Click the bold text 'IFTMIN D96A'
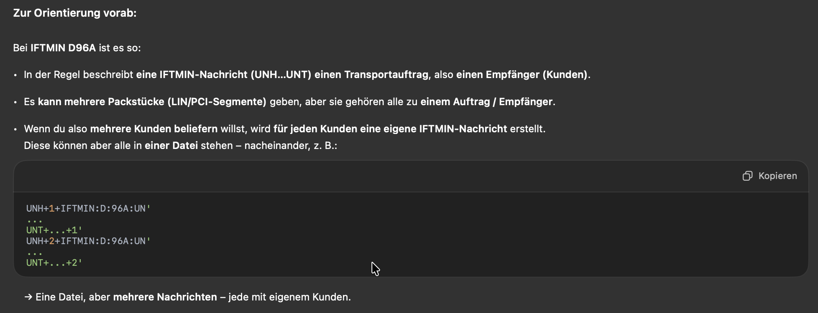Image resolution: width=818 pixels, height=313 pixels. pos(63,48)
